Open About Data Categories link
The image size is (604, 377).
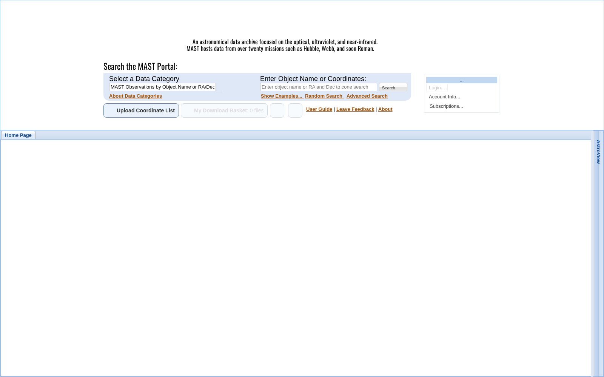point(136,96)
